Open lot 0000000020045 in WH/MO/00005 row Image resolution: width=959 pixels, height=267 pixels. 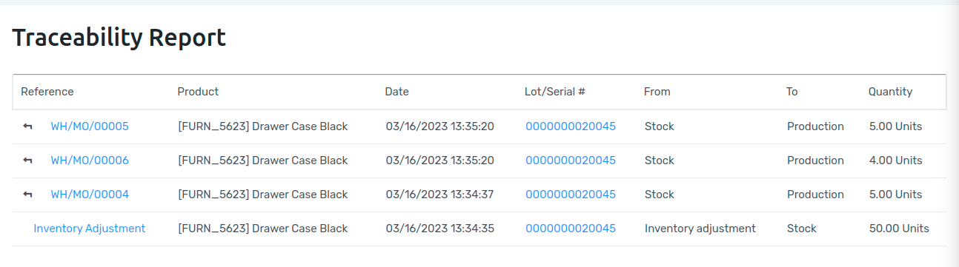click(x=571, y=126)
